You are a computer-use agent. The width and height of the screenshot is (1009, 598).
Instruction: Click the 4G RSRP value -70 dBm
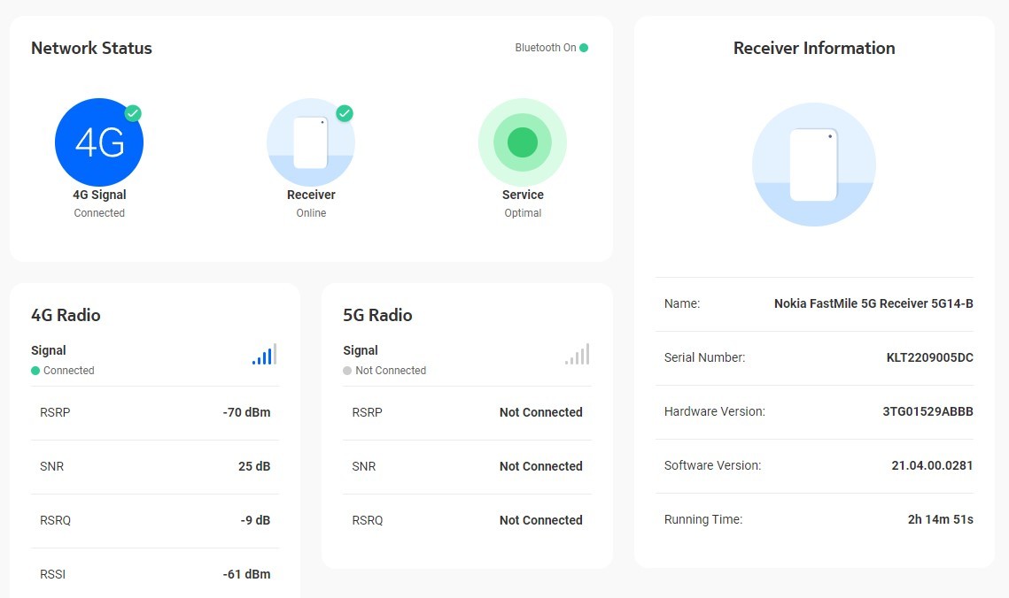(246, 412)
